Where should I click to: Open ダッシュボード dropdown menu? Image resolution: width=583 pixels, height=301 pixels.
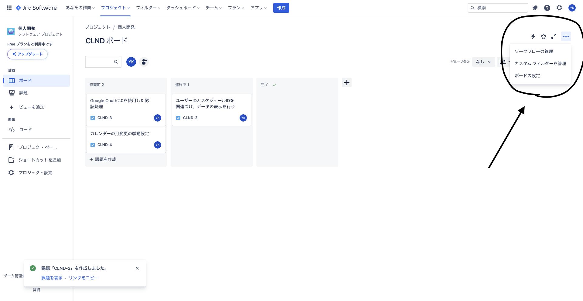(183, 8)
